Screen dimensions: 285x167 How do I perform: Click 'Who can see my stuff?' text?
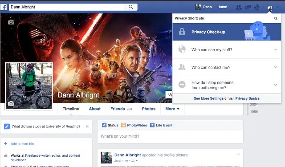tap(212, 49)
